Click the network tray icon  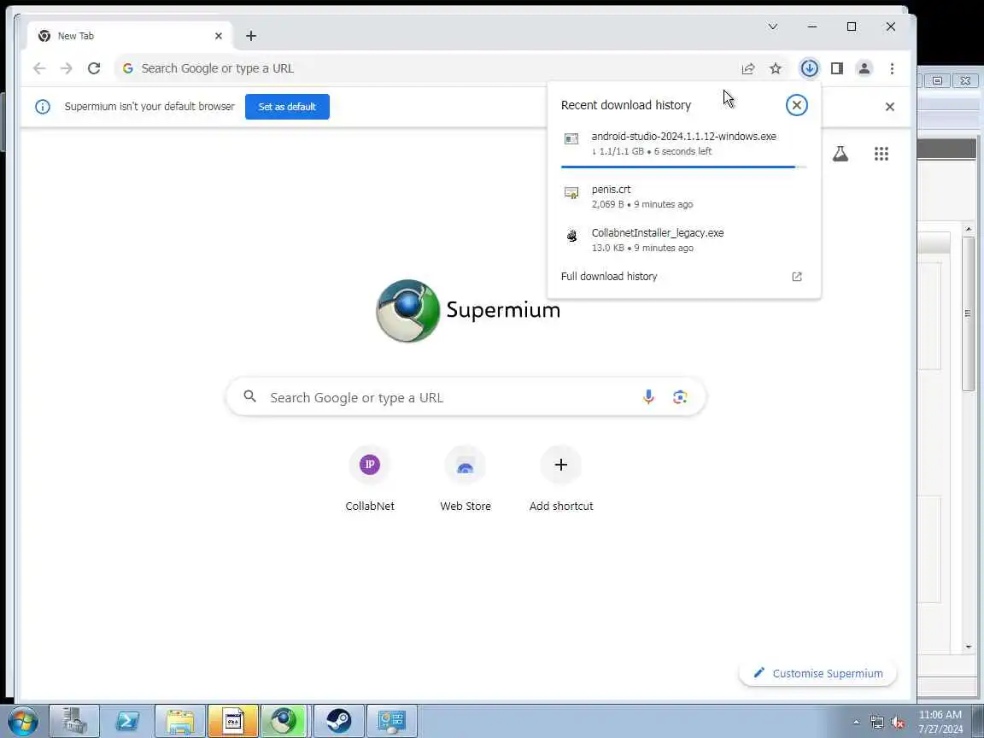point(876,723)
